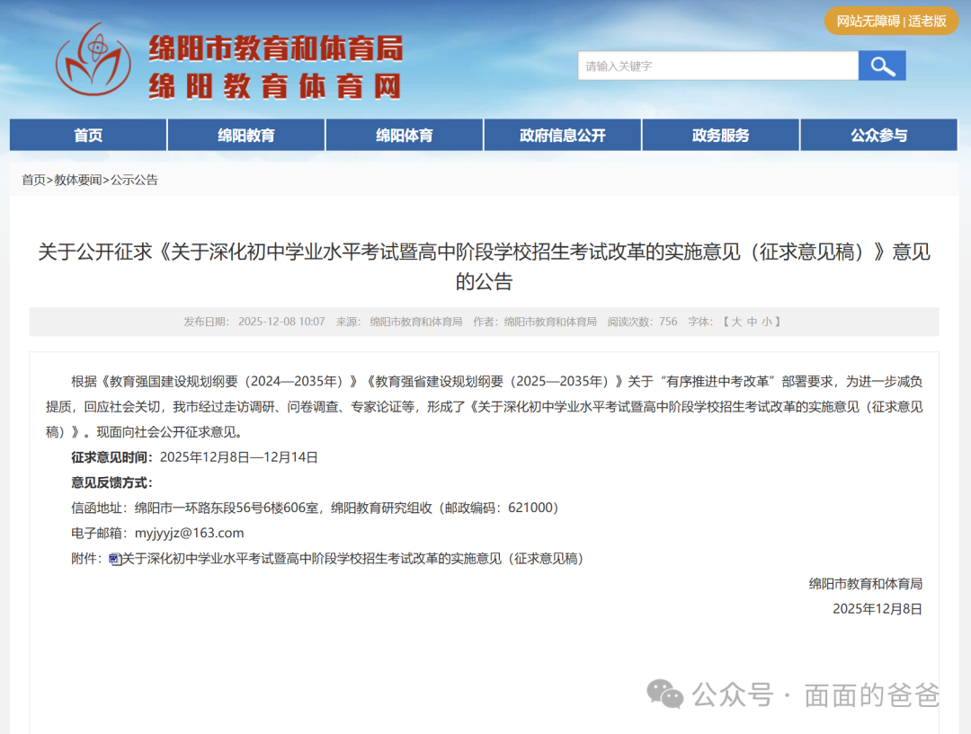This screenshot has height=734, width=971.
Task: Click the WeChat watermark icon
Action: tap(666, 694)
